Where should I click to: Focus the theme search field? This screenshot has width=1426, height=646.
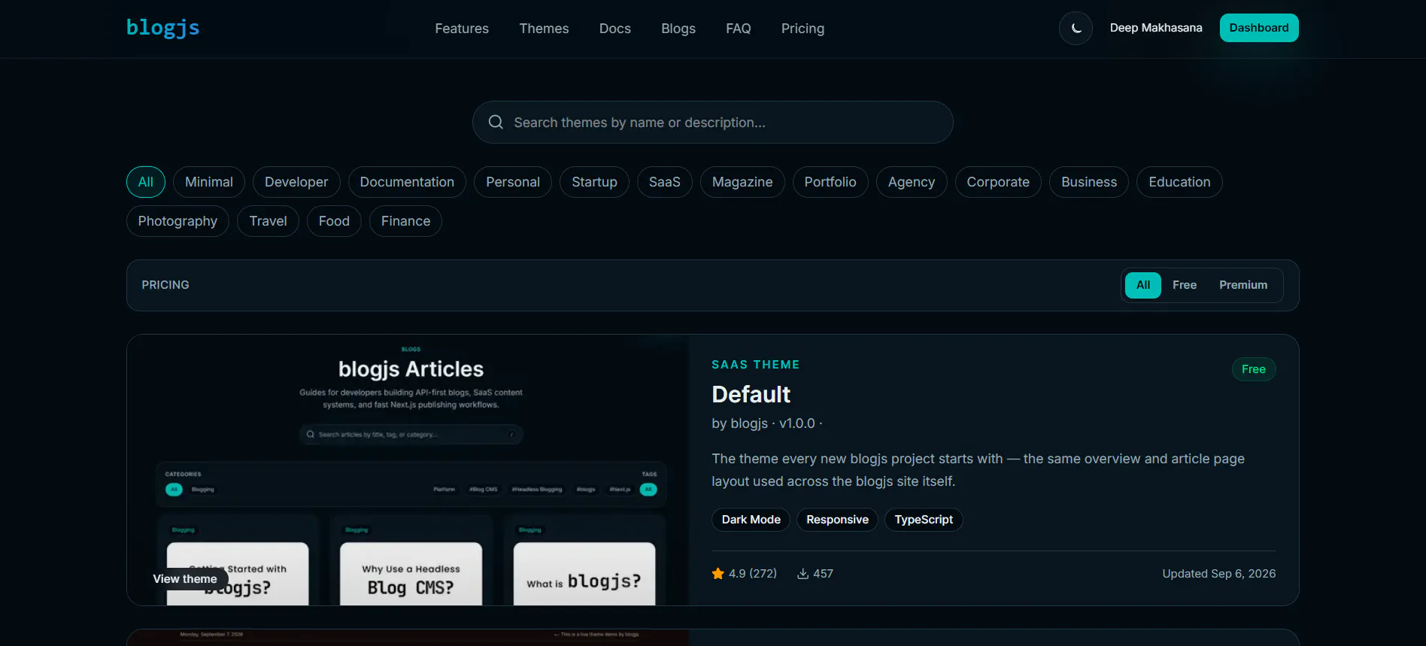712,122
